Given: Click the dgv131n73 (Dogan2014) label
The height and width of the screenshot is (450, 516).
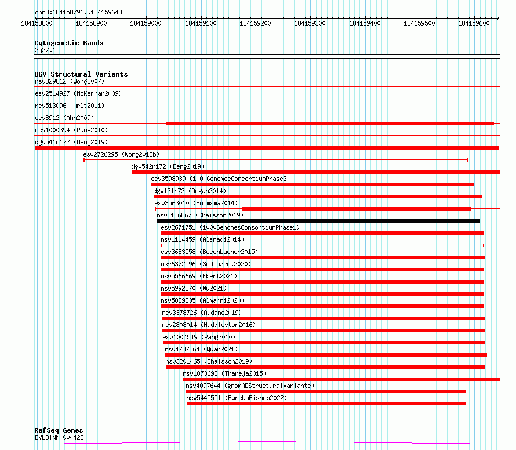Looking at the screenshot, I should [190, 191].
